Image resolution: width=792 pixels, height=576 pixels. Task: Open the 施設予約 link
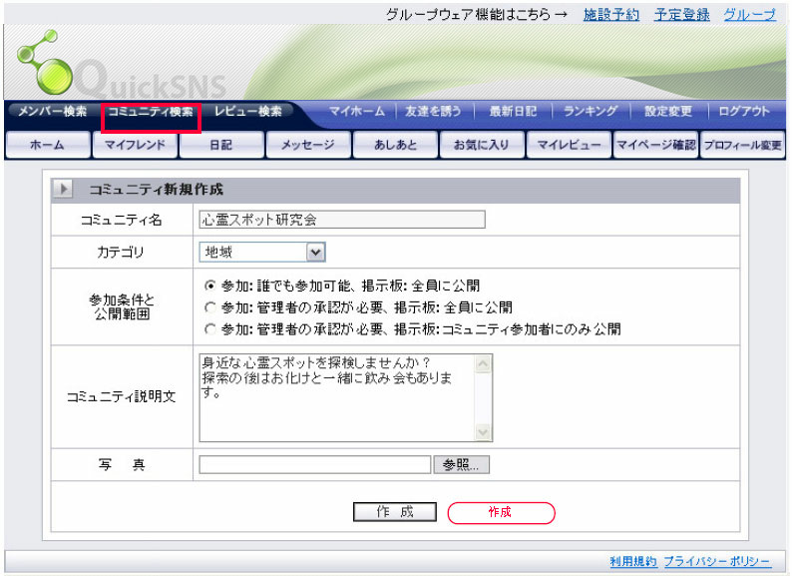point(610,15)
